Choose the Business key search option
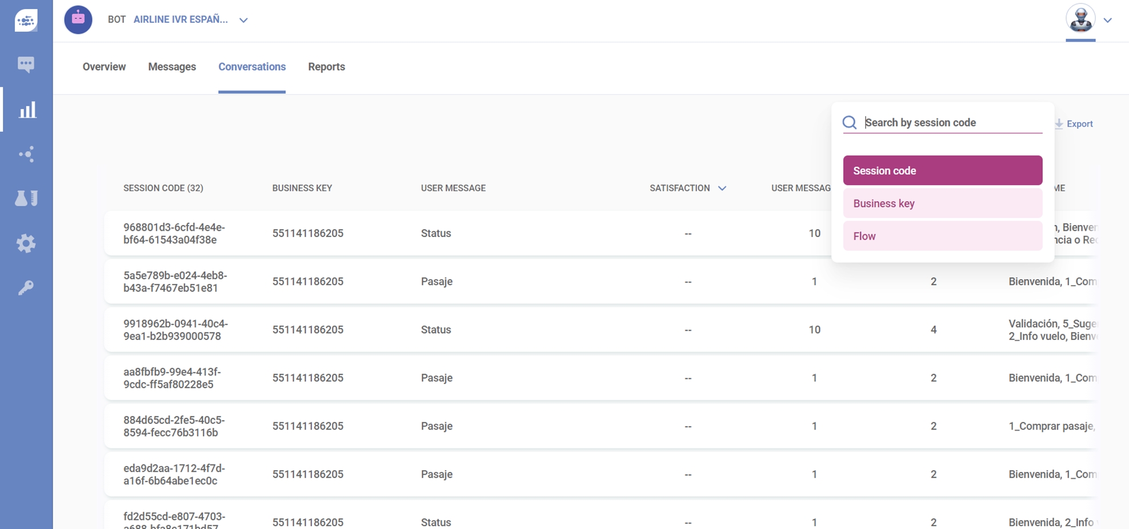This screenshot has height=529, width=1129. click(x=942, y=203)
